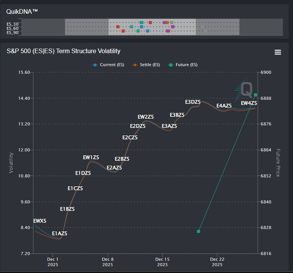This screenshot has width=293, height=273.
Task: Click the EW1Z5 expiry label
Action: click(91, 158)
